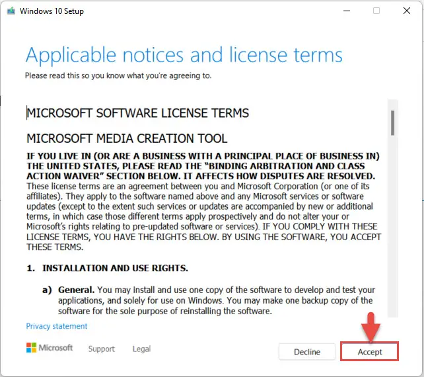Click the disabled maximize button
Screen dimensions: 424x377
click(x=376, y=11)
